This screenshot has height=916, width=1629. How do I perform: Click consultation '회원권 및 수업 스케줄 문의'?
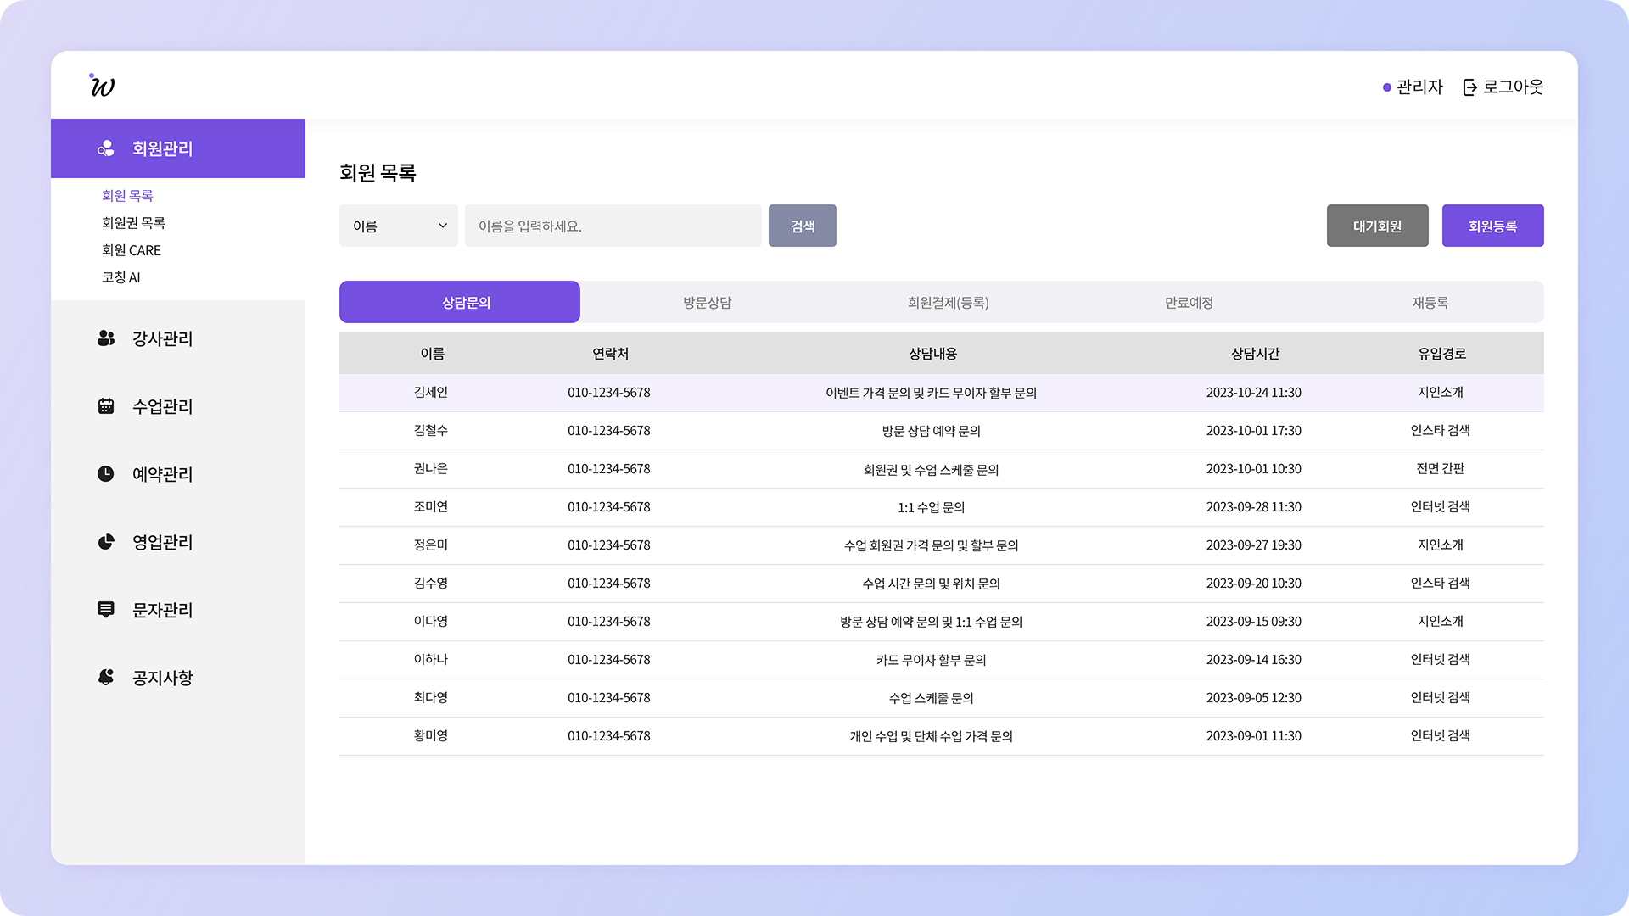tap(932, 469)
